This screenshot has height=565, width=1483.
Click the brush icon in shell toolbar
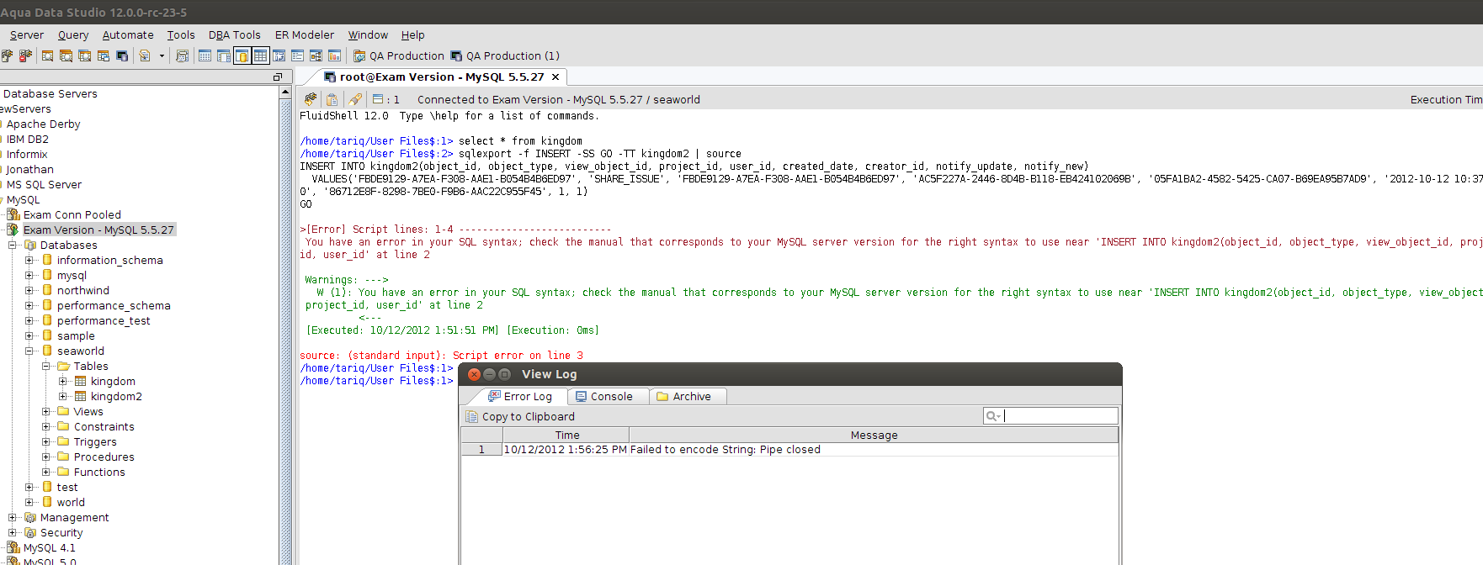[x=355, y=99]
